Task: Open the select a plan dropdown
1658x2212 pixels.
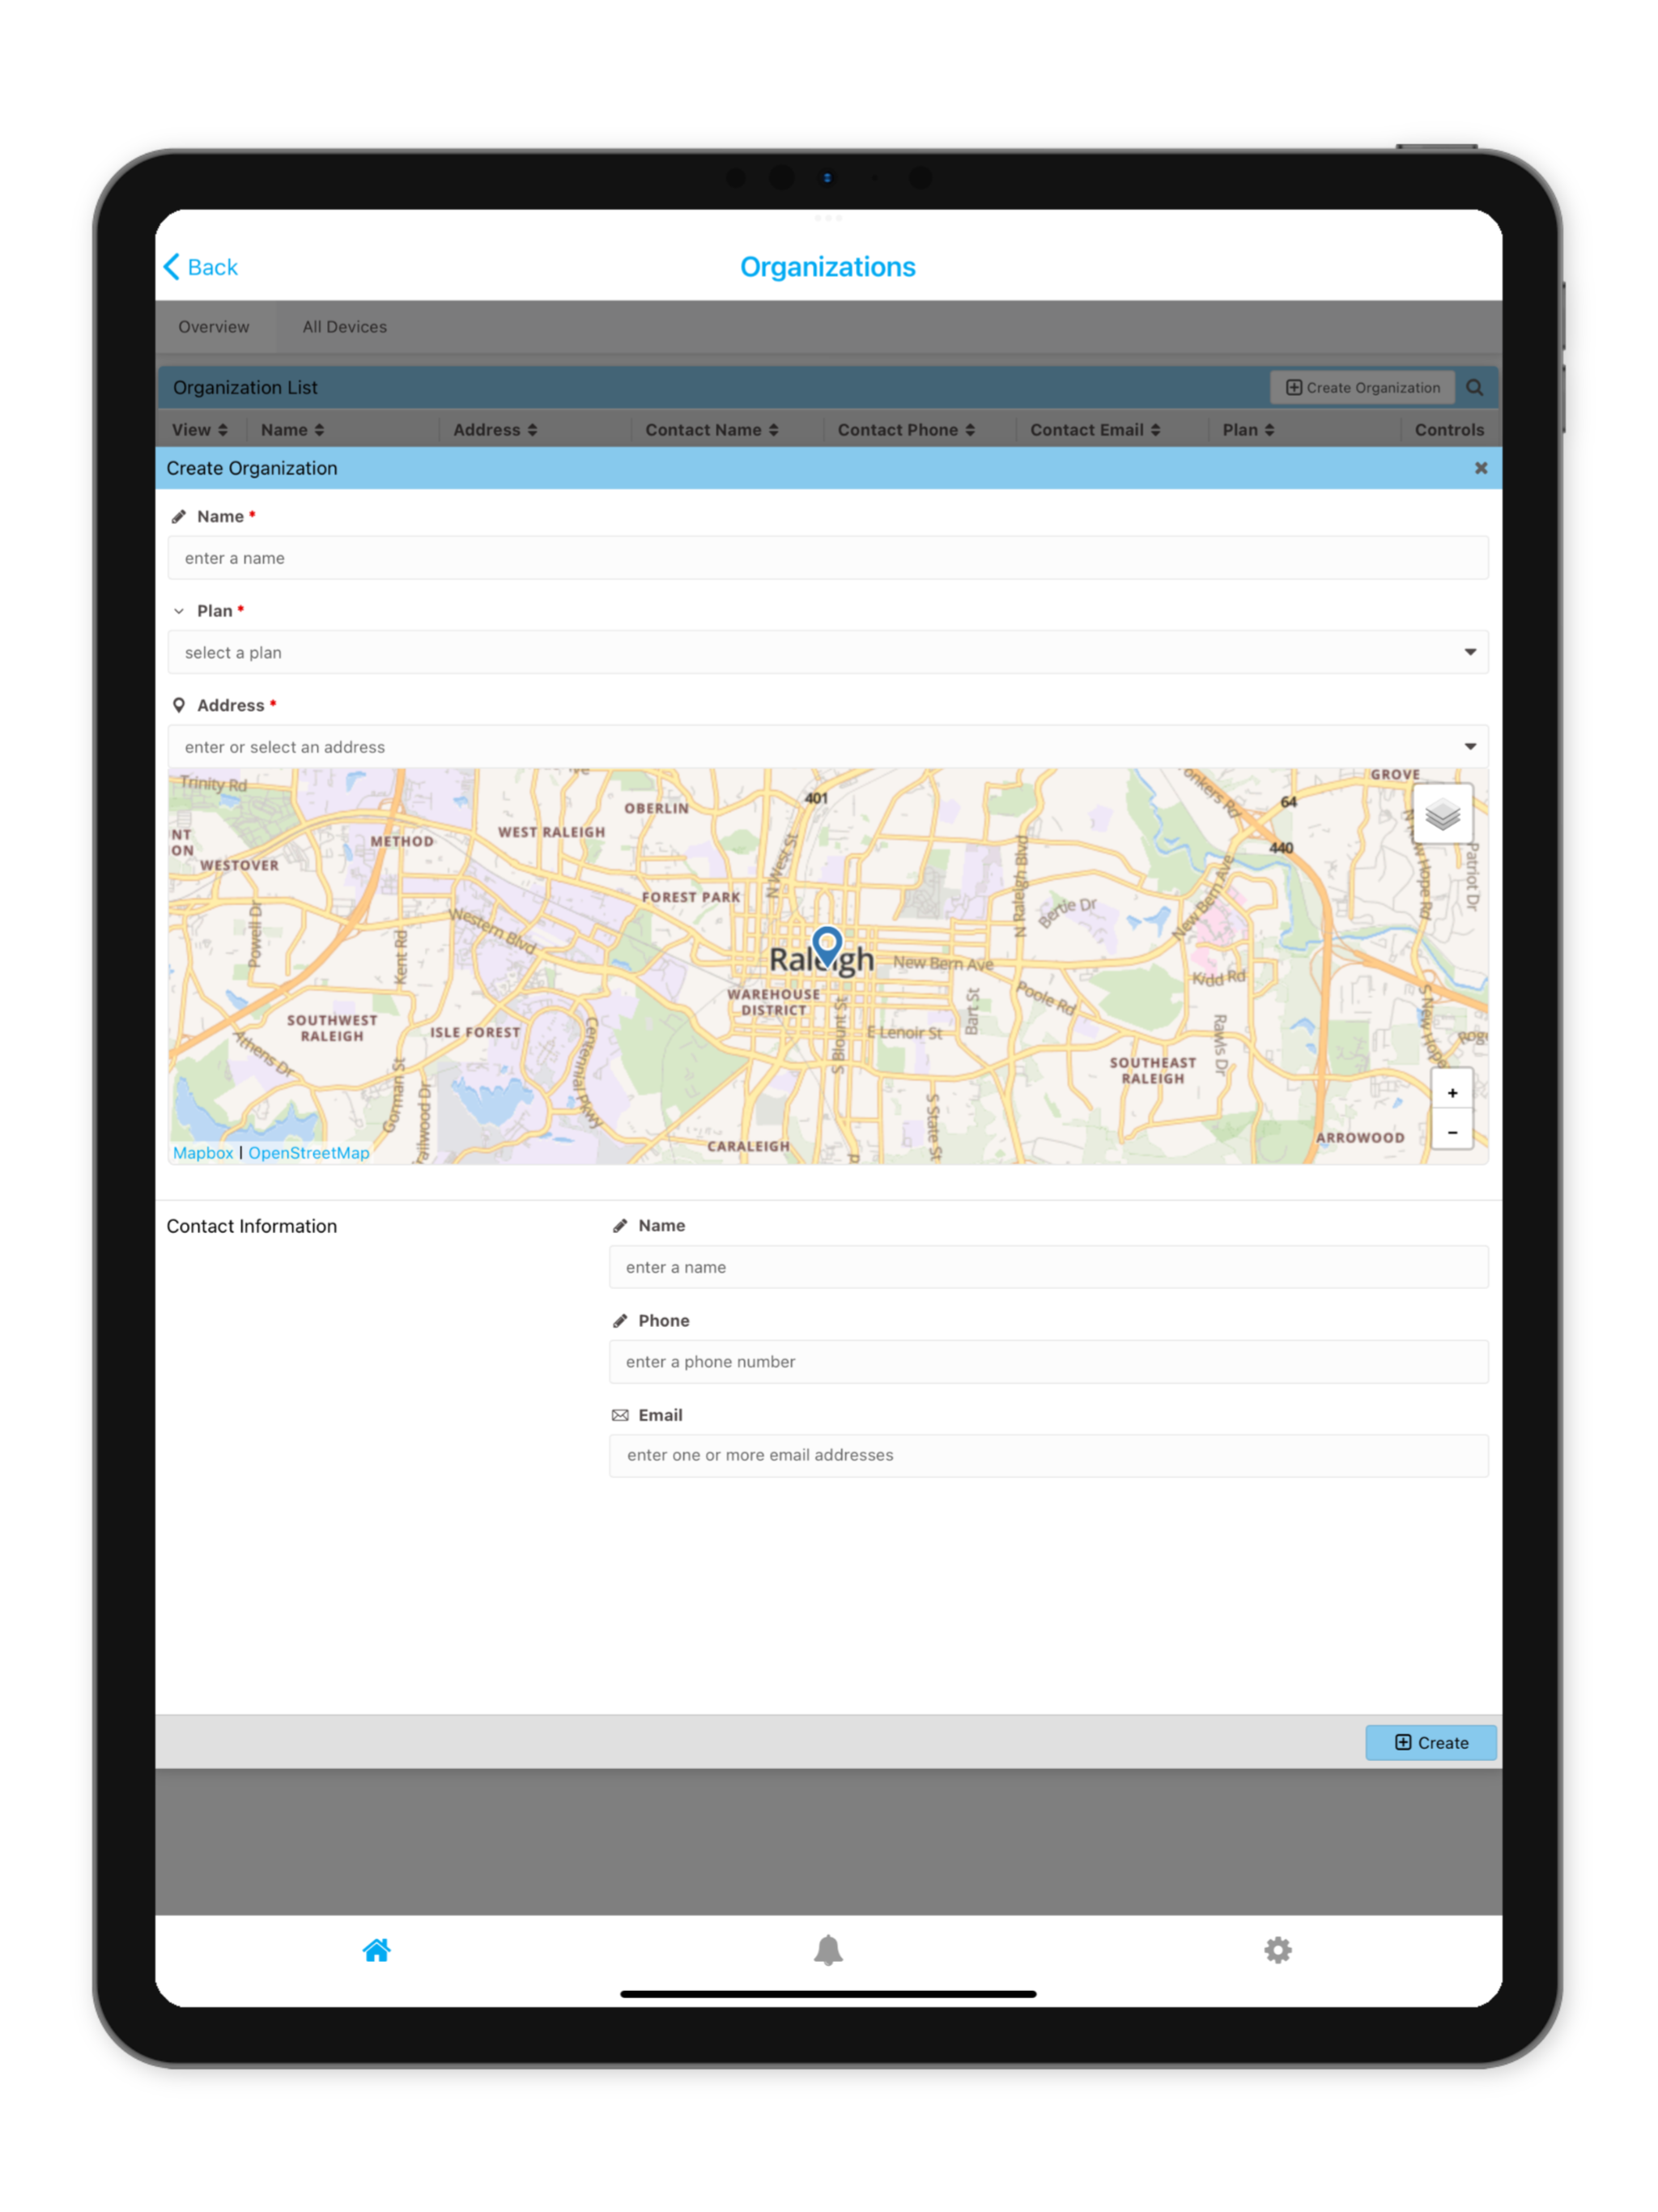Action: click(x=828, y=652)
